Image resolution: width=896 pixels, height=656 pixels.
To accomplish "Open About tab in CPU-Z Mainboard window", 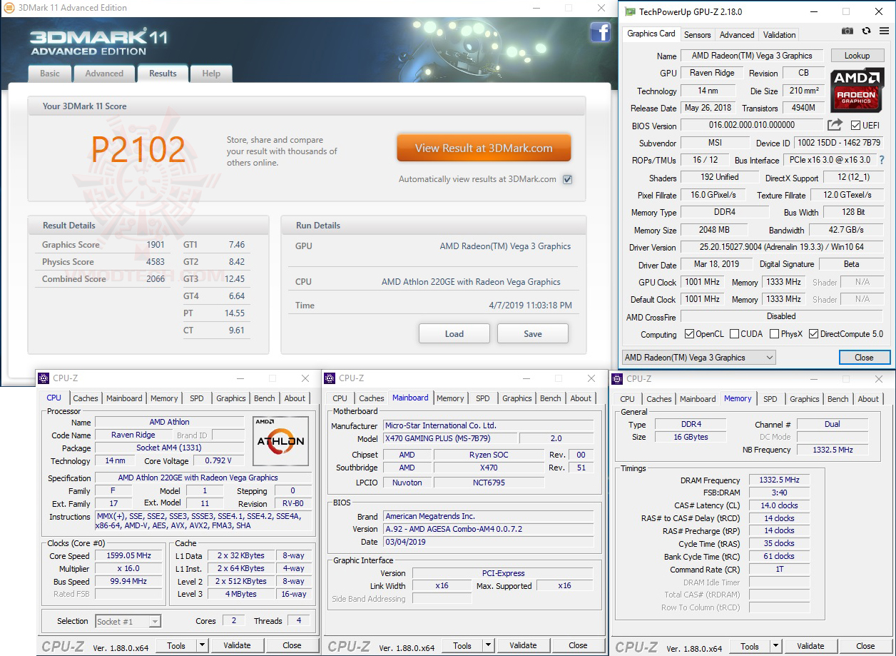I will point(581,398).
